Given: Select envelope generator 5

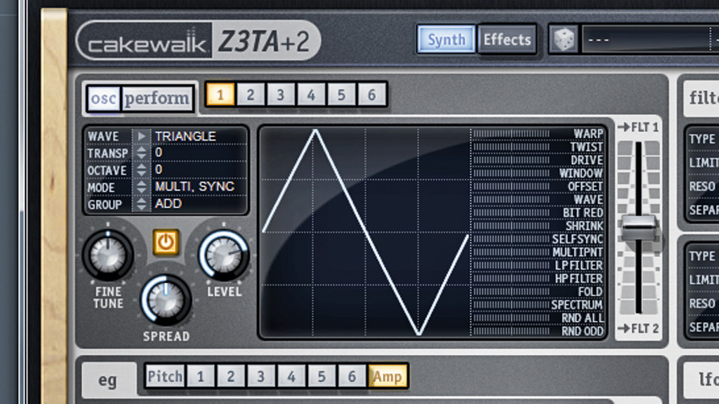Looking at the screenshot, I should click(x=321, y=376).
